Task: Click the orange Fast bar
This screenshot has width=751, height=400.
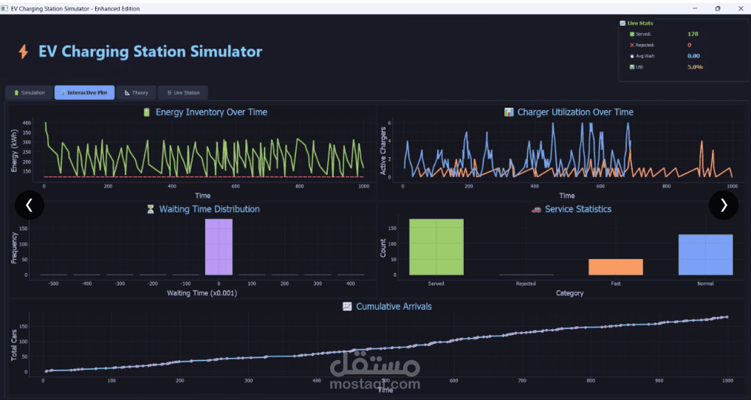Action: click(x=615, y=267)
